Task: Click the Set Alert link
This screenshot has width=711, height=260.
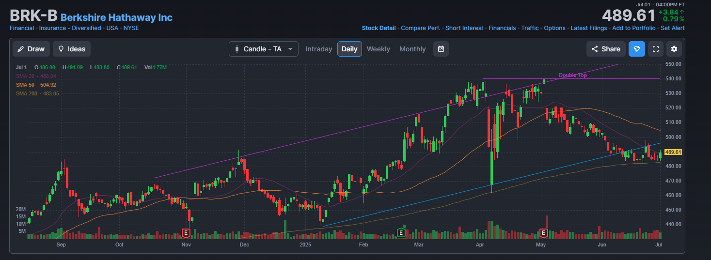Action: click(x=673, y=28)
